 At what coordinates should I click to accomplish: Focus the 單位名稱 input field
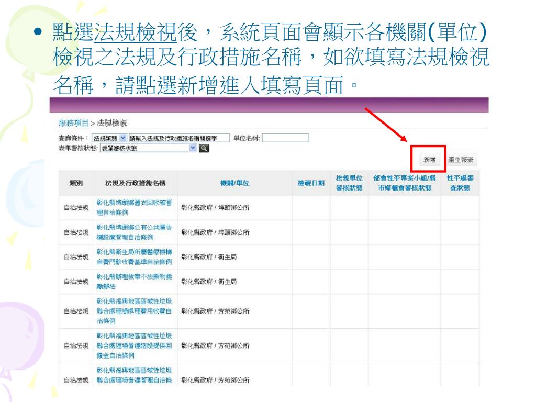click(x=285, y=138)
